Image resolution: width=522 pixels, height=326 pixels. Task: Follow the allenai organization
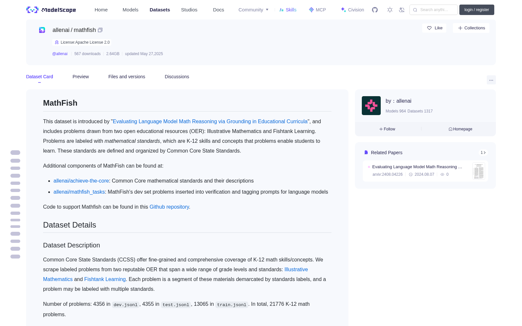387,129
